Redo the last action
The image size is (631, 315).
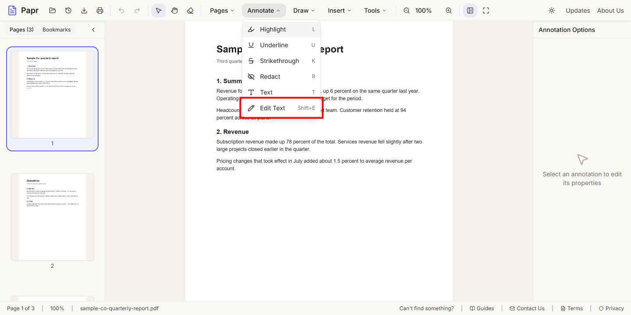coord(137,10)
